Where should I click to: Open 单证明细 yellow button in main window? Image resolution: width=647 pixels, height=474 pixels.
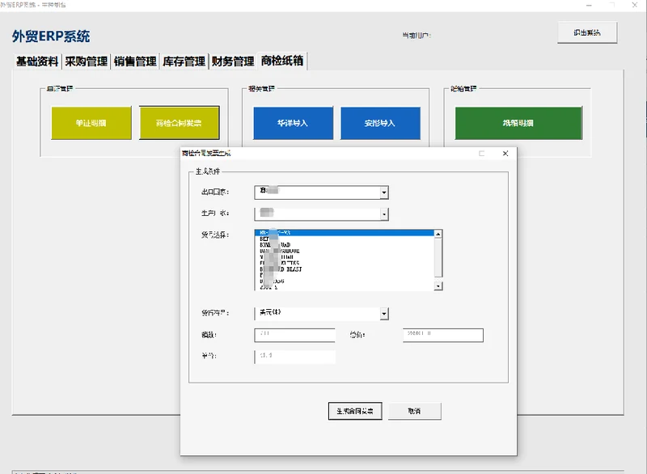(x=91, y=123)
